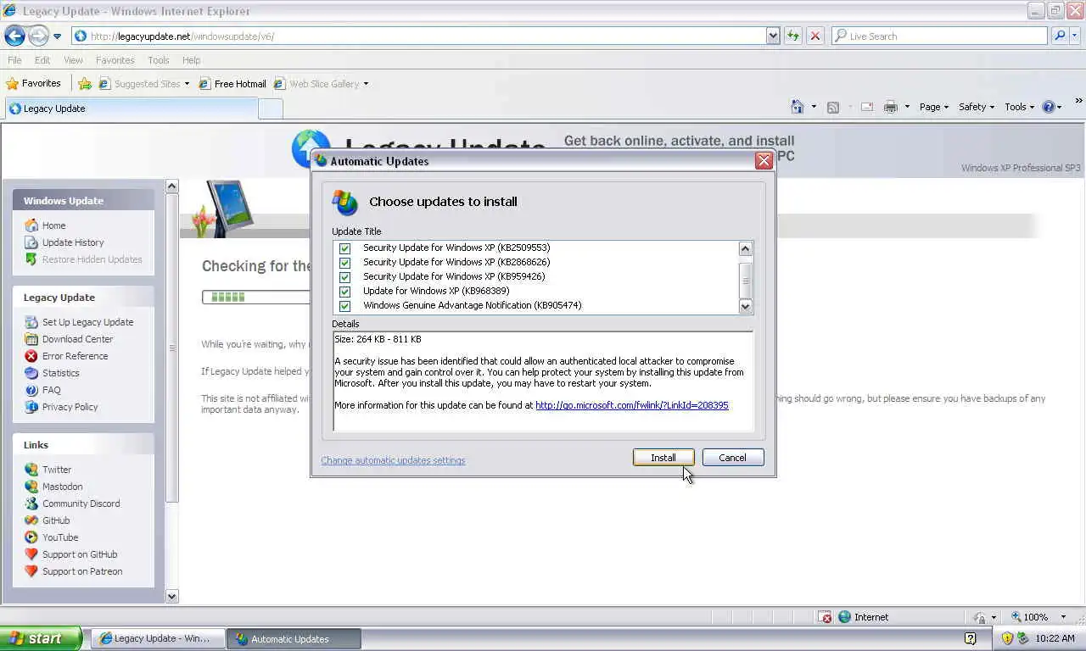The image size is (1086, 651).
Task: Click the IE Forward navigation arrow
Action: click(x=38, y=36)
